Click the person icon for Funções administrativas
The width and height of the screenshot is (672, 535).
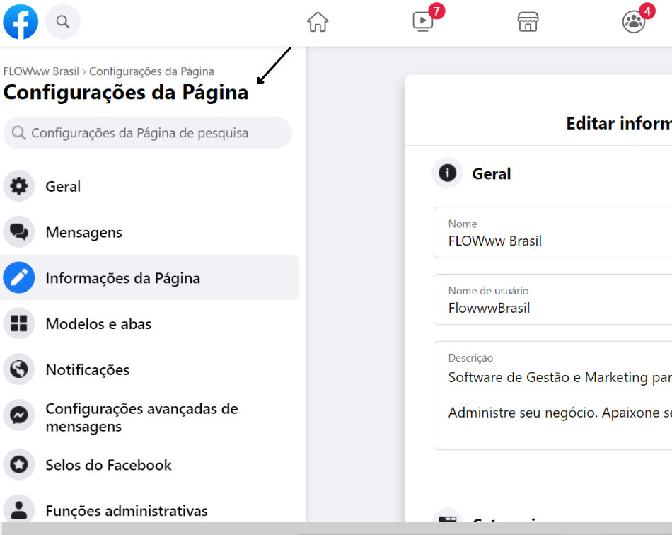19,509
